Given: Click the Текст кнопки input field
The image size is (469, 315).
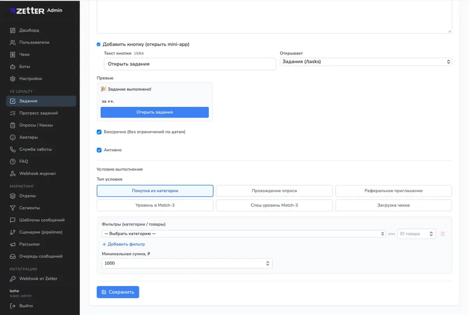Looking at the screenshot, I should (x=190, y=64).
